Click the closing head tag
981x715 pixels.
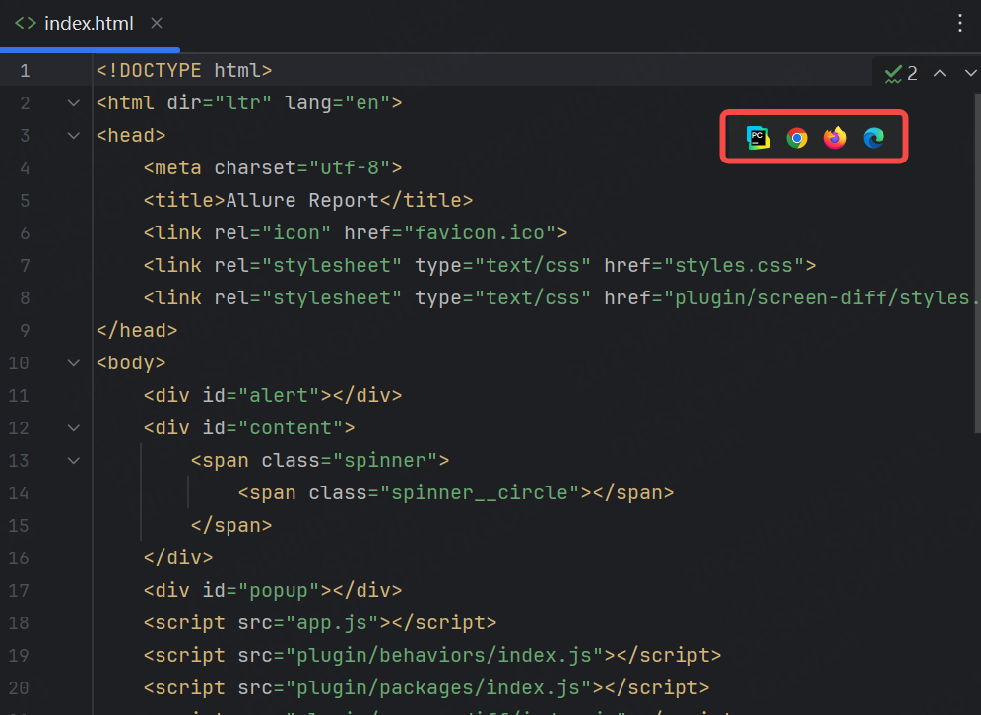click(137, 331)
